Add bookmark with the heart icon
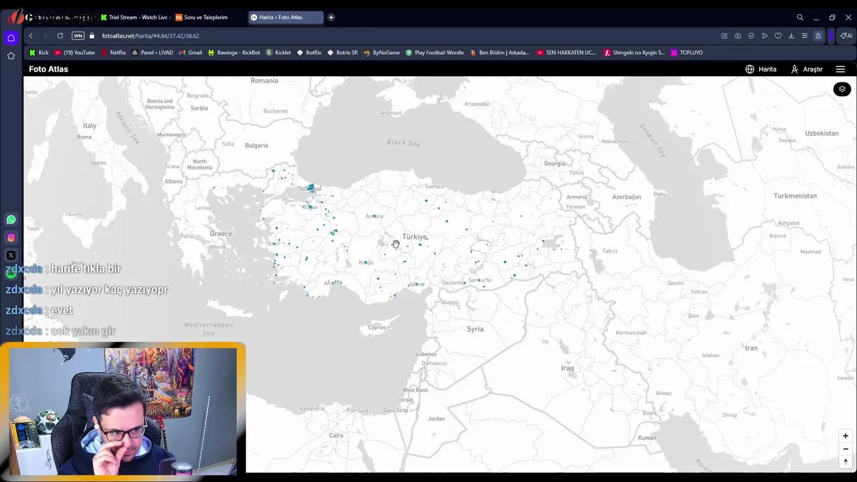The width and height of the screenshot is (857, 482). tap(778, 35)
